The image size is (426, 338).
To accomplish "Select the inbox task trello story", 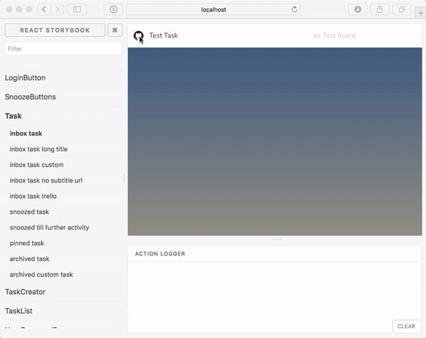I will (33, 196).
